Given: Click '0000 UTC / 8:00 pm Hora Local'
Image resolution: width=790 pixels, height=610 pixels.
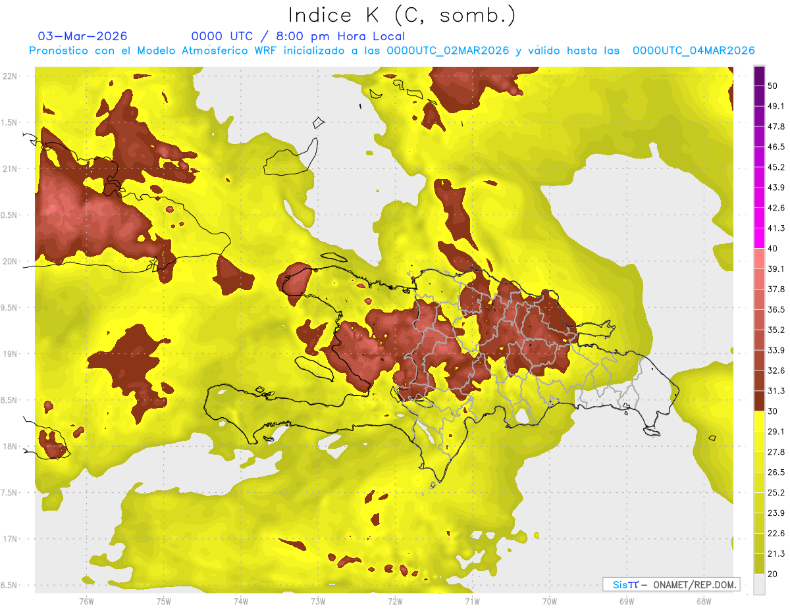Looking at the screenshot, I should click(x=298, y=36).
